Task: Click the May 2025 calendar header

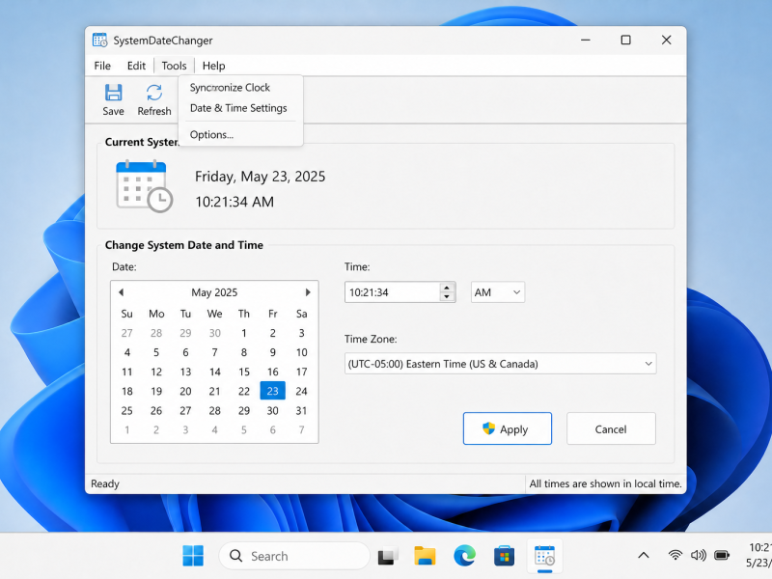Action: (214, 292)
